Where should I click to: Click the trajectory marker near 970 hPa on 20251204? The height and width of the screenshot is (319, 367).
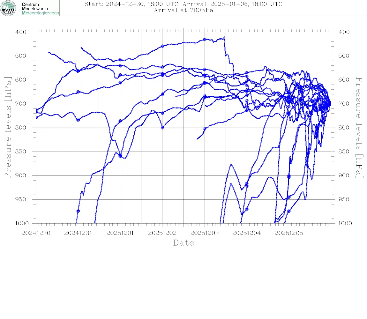click(x=247, y=209)
